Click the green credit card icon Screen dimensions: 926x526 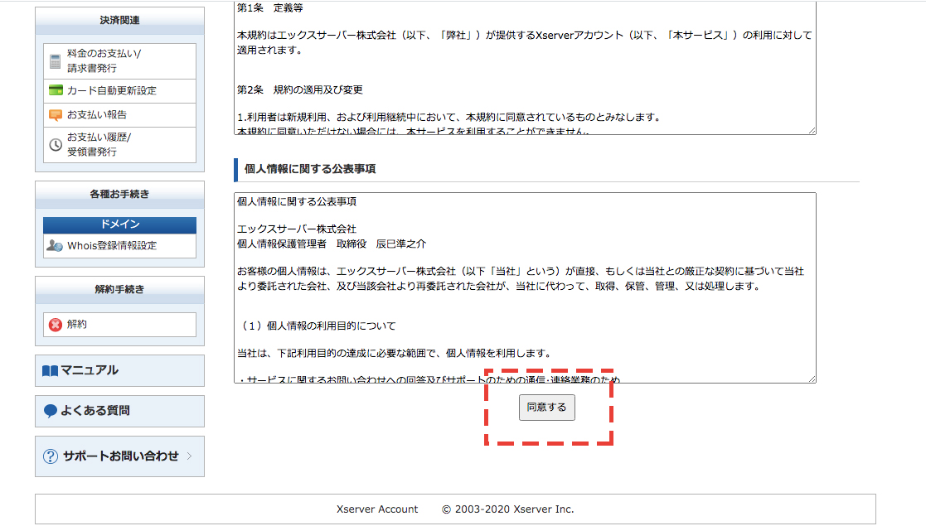[x=56, y=91]
